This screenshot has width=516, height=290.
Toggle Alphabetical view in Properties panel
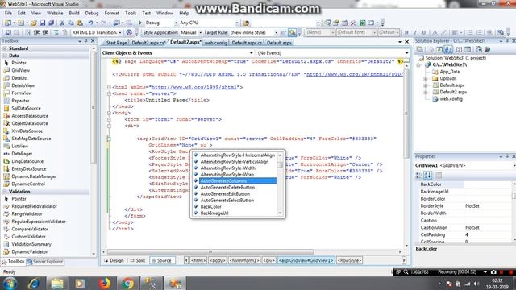tap(427, 176)
